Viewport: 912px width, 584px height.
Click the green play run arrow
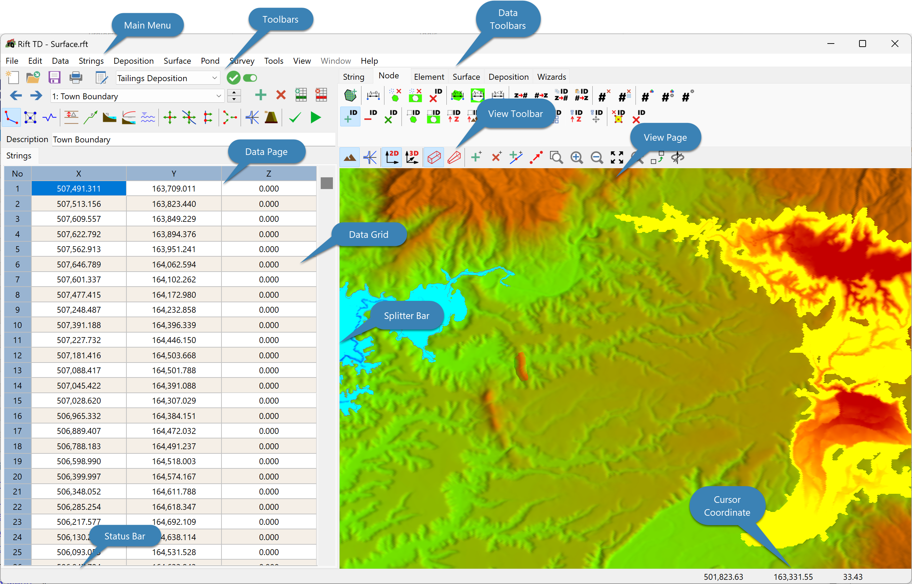315,118
